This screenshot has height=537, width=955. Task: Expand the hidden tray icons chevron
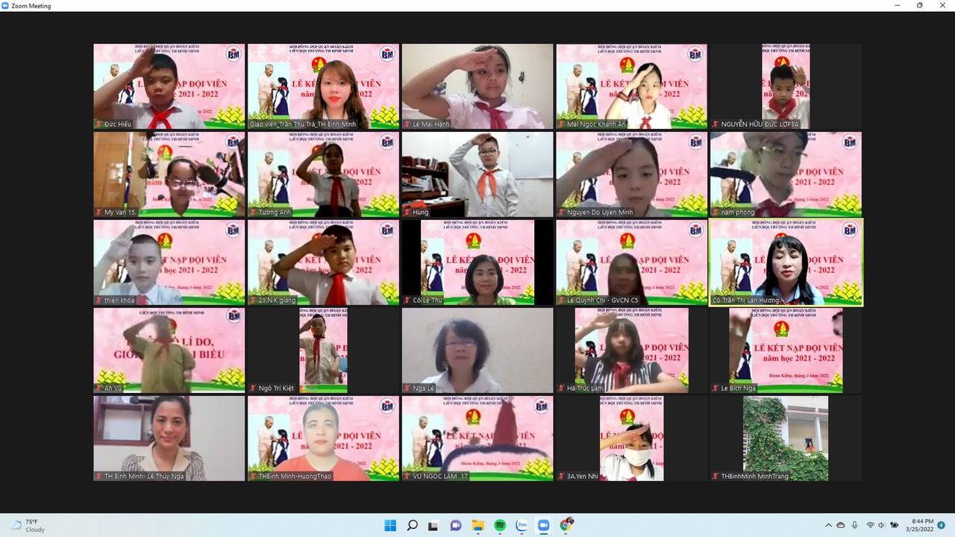[x=828, y=525]
